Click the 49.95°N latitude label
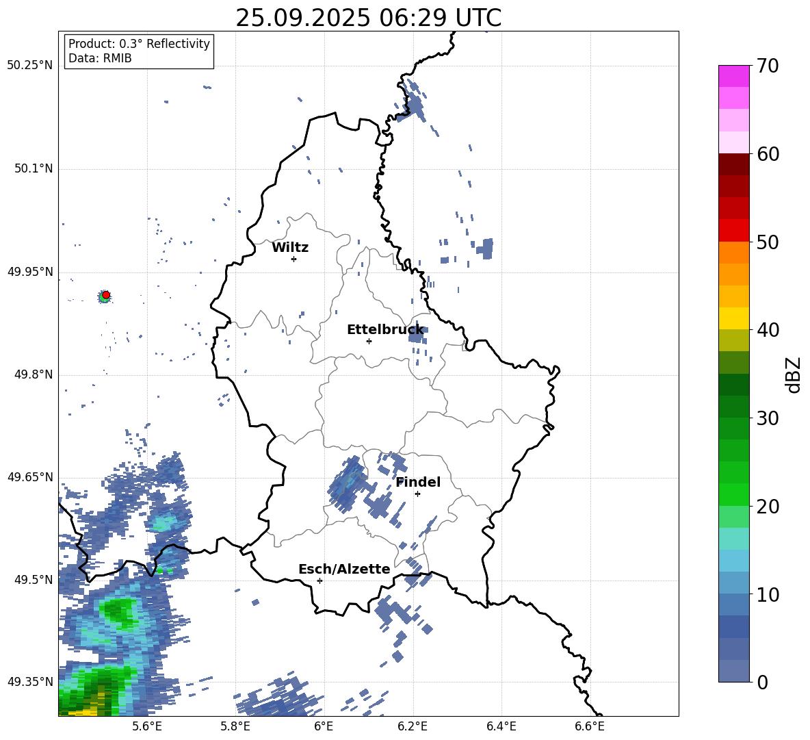 coord(29,272)
